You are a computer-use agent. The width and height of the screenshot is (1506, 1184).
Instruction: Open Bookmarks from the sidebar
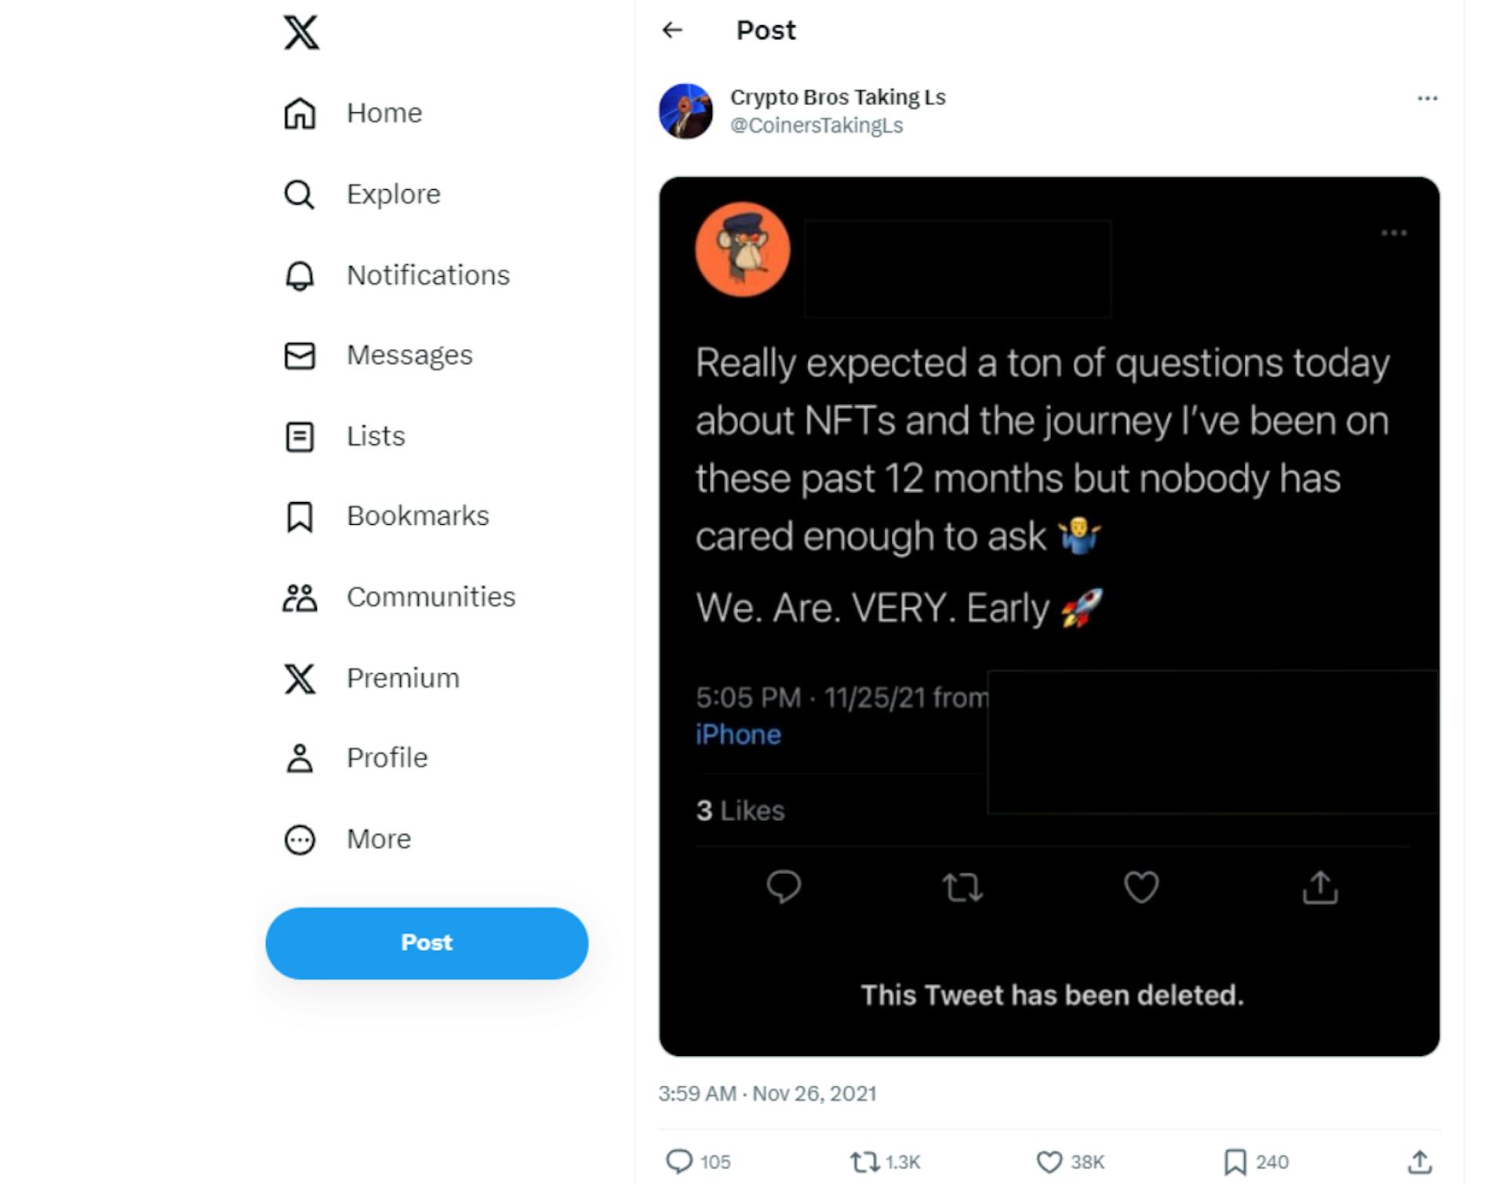pyautogui.click(x=300, y=516)
